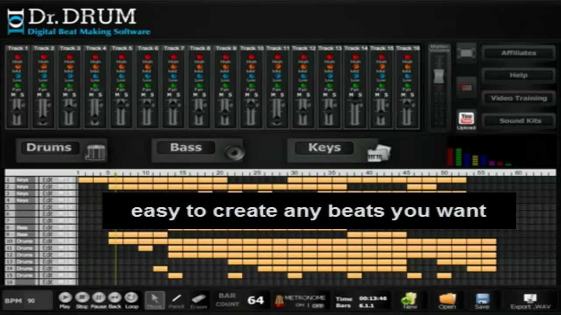Image resolution: width=561 pixels, height=315 pixels.
Task: Click Track 2 orange Mid knob
Action: pyautogui.click(x=43, y=66)
